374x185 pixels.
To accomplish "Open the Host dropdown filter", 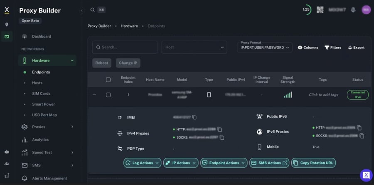I will pos(194,47).
